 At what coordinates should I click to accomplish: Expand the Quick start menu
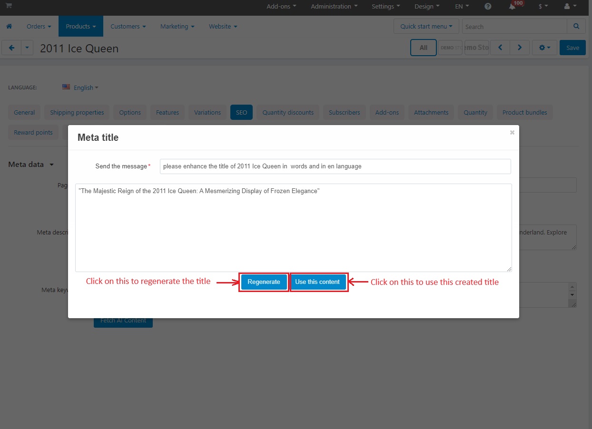(x=426, y=27)
